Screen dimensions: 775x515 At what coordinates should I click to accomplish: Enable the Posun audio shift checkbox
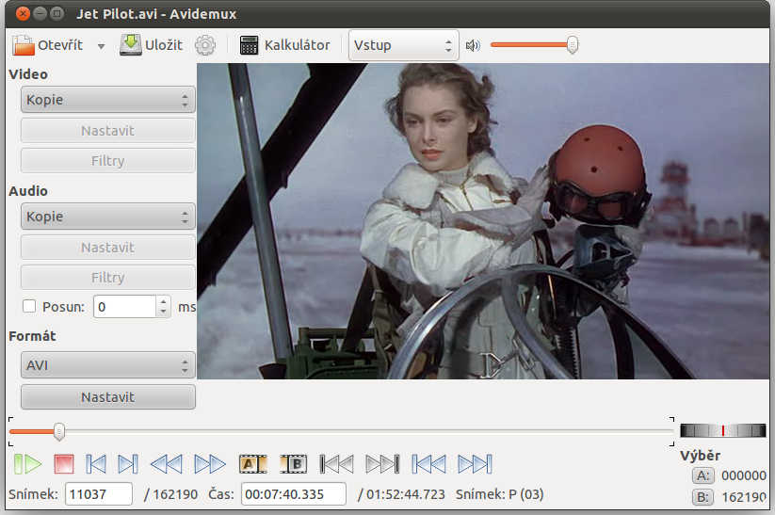(x=29, y=306)
